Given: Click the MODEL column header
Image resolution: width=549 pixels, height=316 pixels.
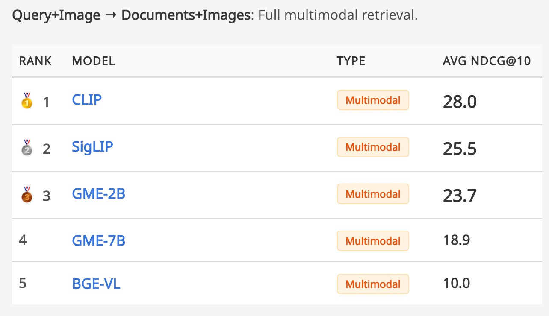Looking at the screenshot, I should click(x=93, y=61).
